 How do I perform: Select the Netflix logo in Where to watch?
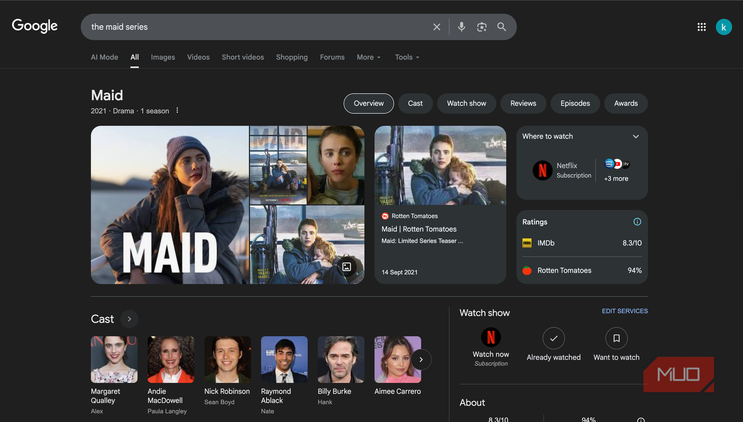543,170
